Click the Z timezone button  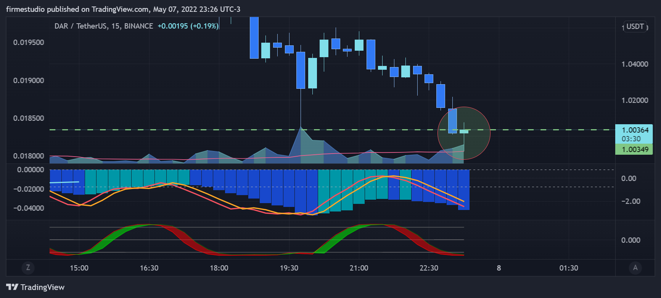click(x=28, y=268)
